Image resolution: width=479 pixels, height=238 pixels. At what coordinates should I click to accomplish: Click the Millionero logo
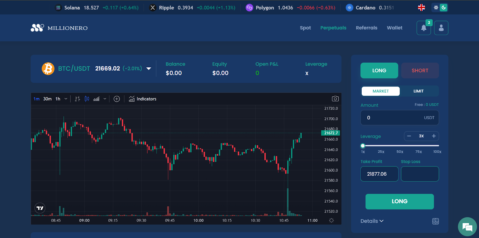tap(59, 28)
